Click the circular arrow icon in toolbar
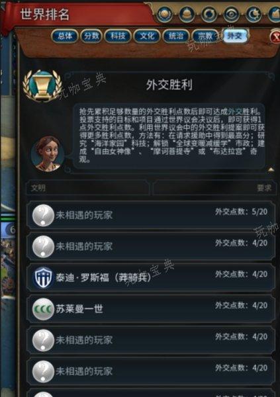 pos(209,14)
